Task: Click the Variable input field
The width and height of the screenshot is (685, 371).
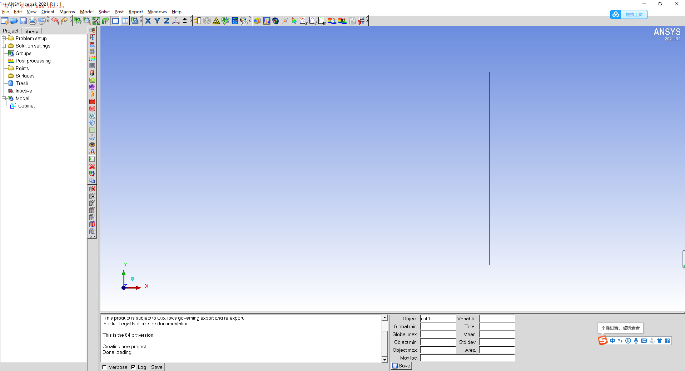Action: 497,319
